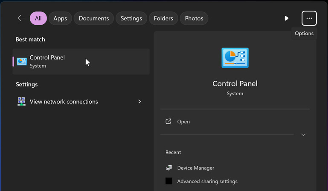The image size is (328, 191).
Task: Switch to the Settings filter
Action: coord(131,18)
